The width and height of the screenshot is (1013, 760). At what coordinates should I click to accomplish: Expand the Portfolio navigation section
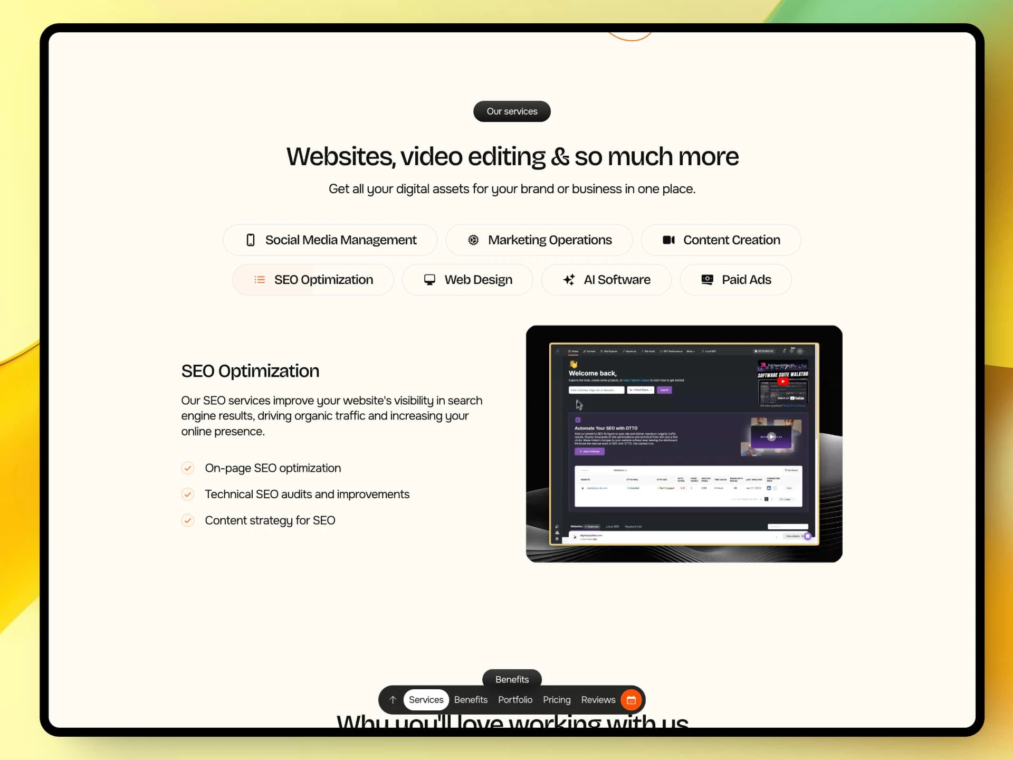coord(514,699)
